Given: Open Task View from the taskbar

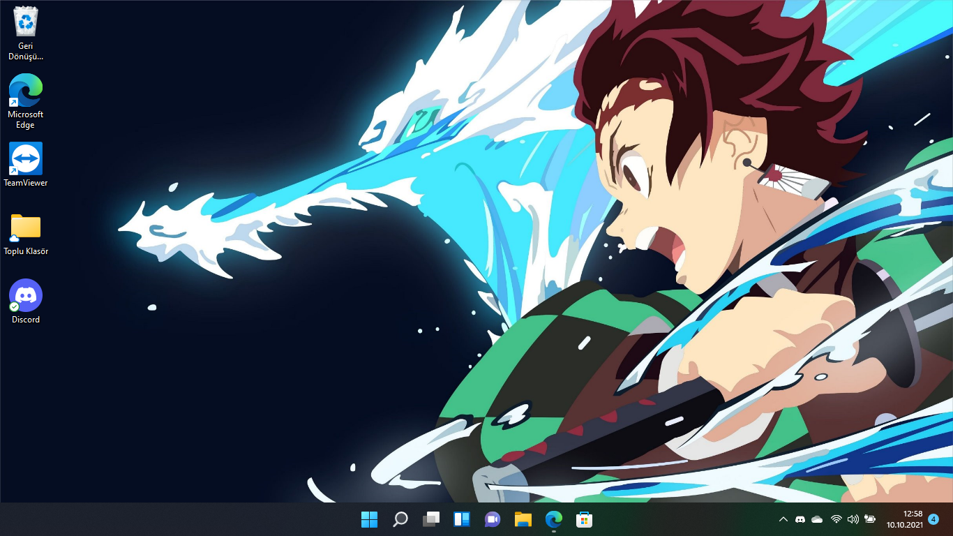Looking at the screenshot, I should [x=431, y=519].
